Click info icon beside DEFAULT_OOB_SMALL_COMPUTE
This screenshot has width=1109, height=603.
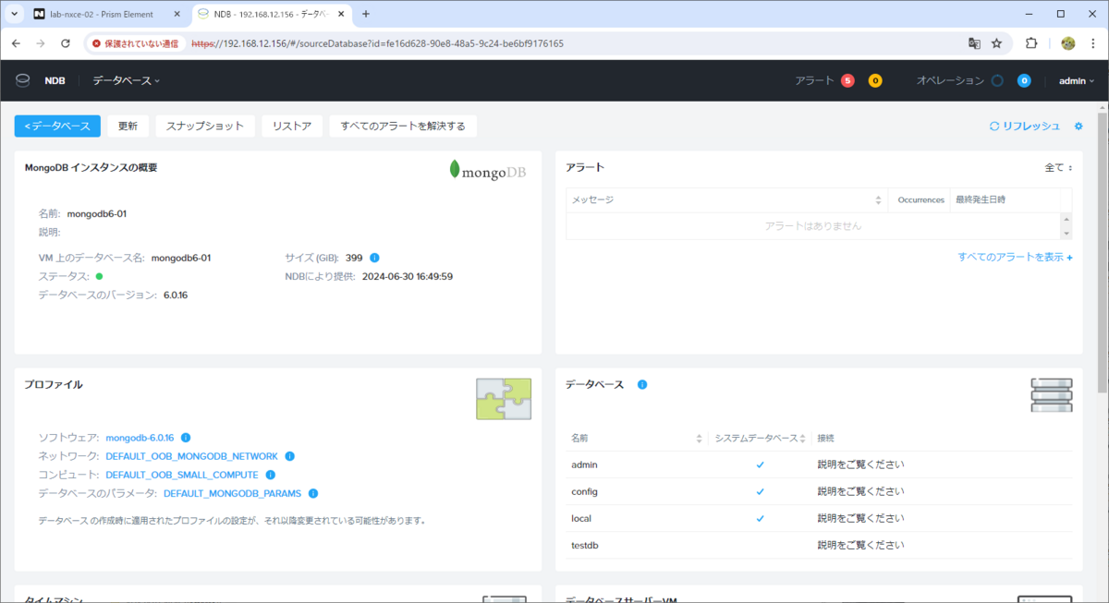(x=270, y=475)
